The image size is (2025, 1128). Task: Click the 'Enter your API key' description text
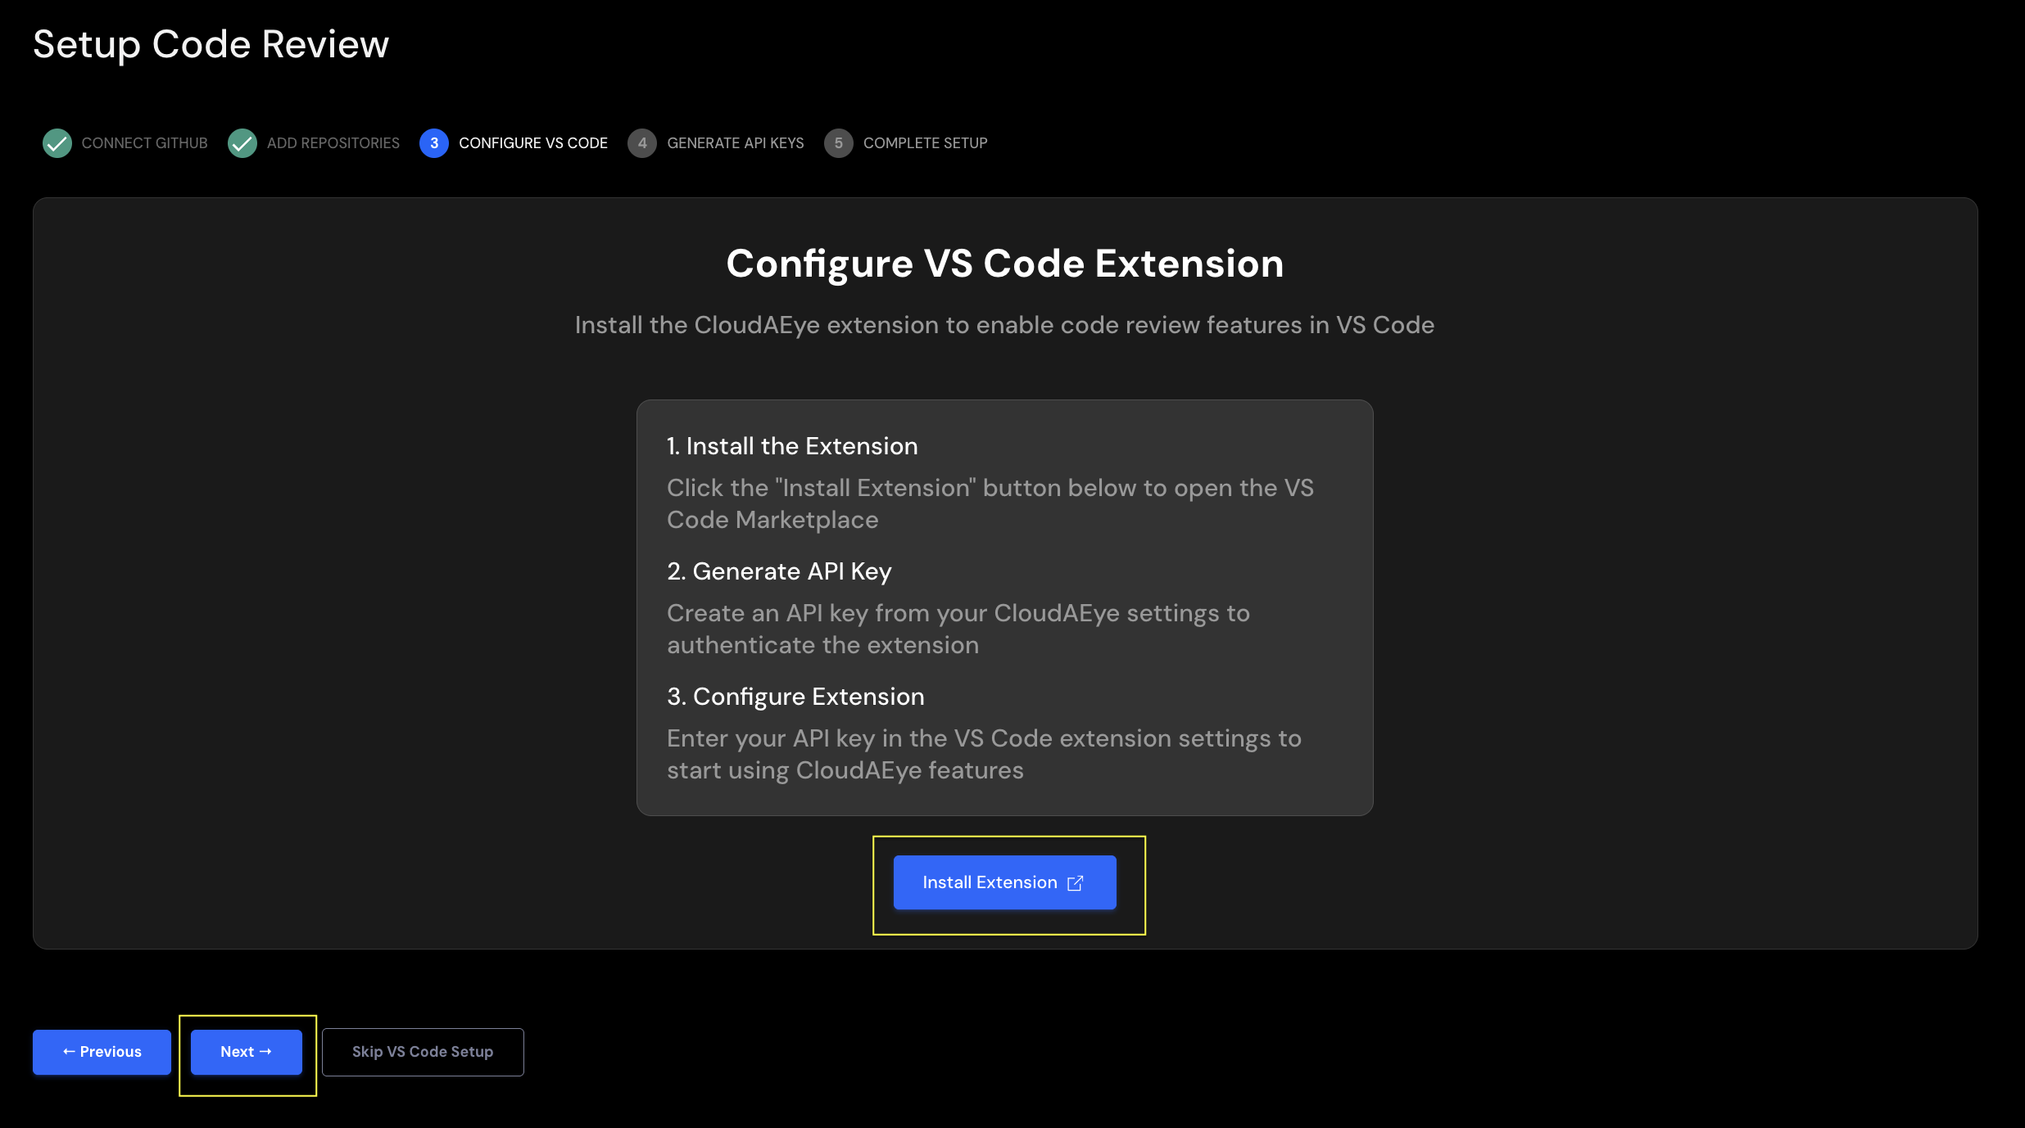point(984,754)
